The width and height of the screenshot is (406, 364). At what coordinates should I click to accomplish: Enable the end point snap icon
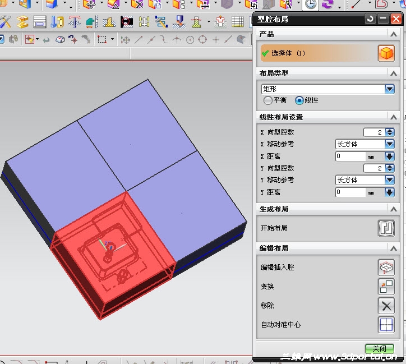click(139, 40)
